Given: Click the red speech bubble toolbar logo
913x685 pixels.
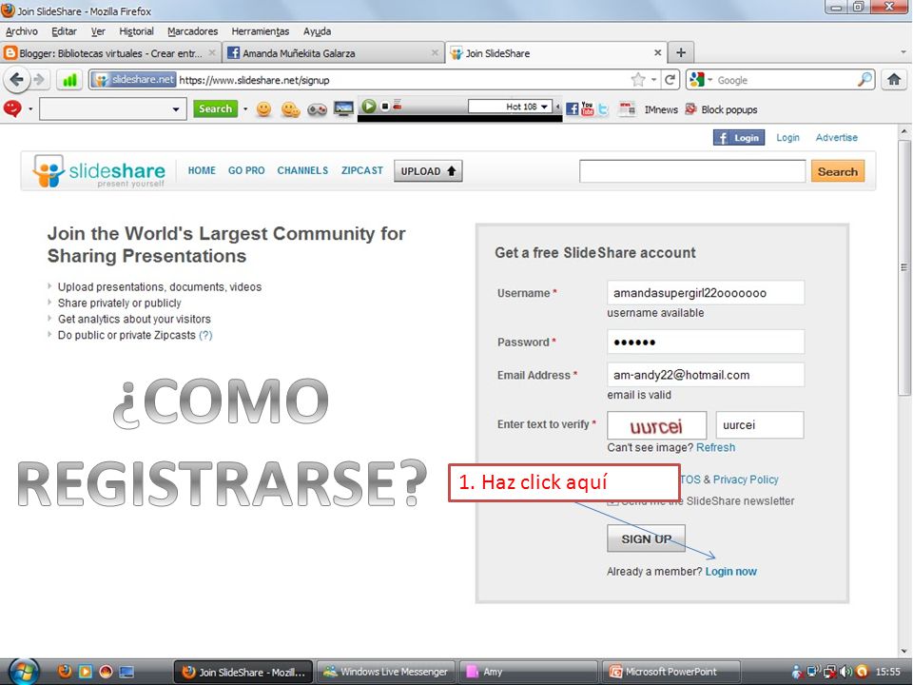Looking at the screenshot, I should pos(12,108).
